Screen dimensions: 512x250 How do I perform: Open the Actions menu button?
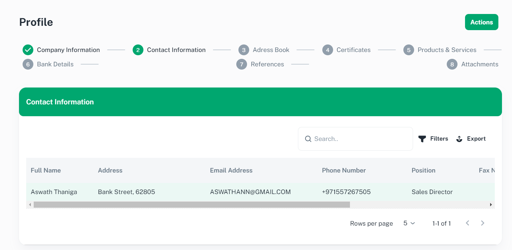coord(482,22)
